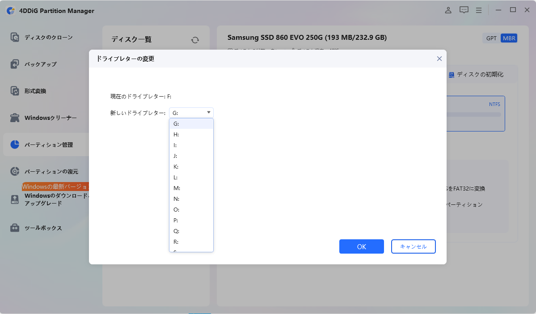Open Windowsのダウンロード＆アップグレード icon
This screenshot has width=536, height=314.
click(x=15, y=199)
